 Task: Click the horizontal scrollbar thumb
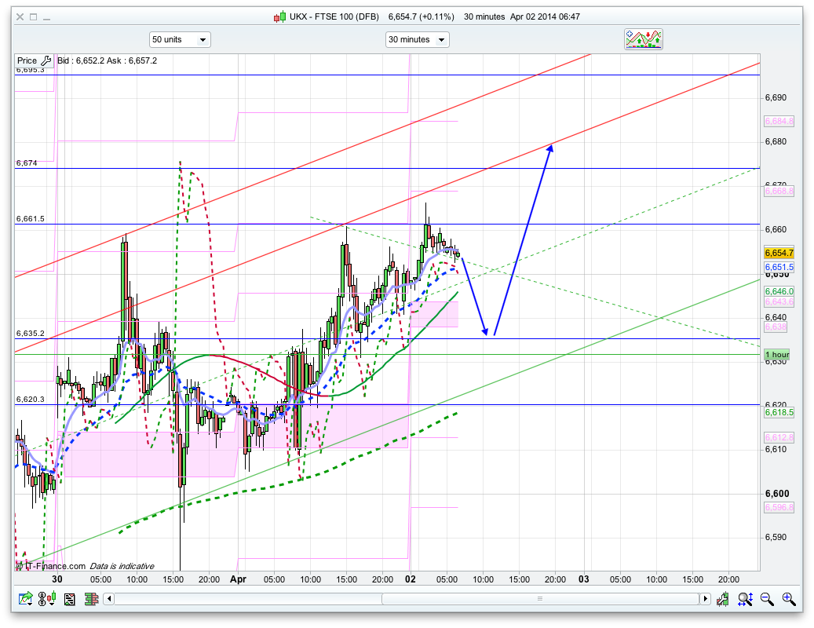click(x=539, y=599)
